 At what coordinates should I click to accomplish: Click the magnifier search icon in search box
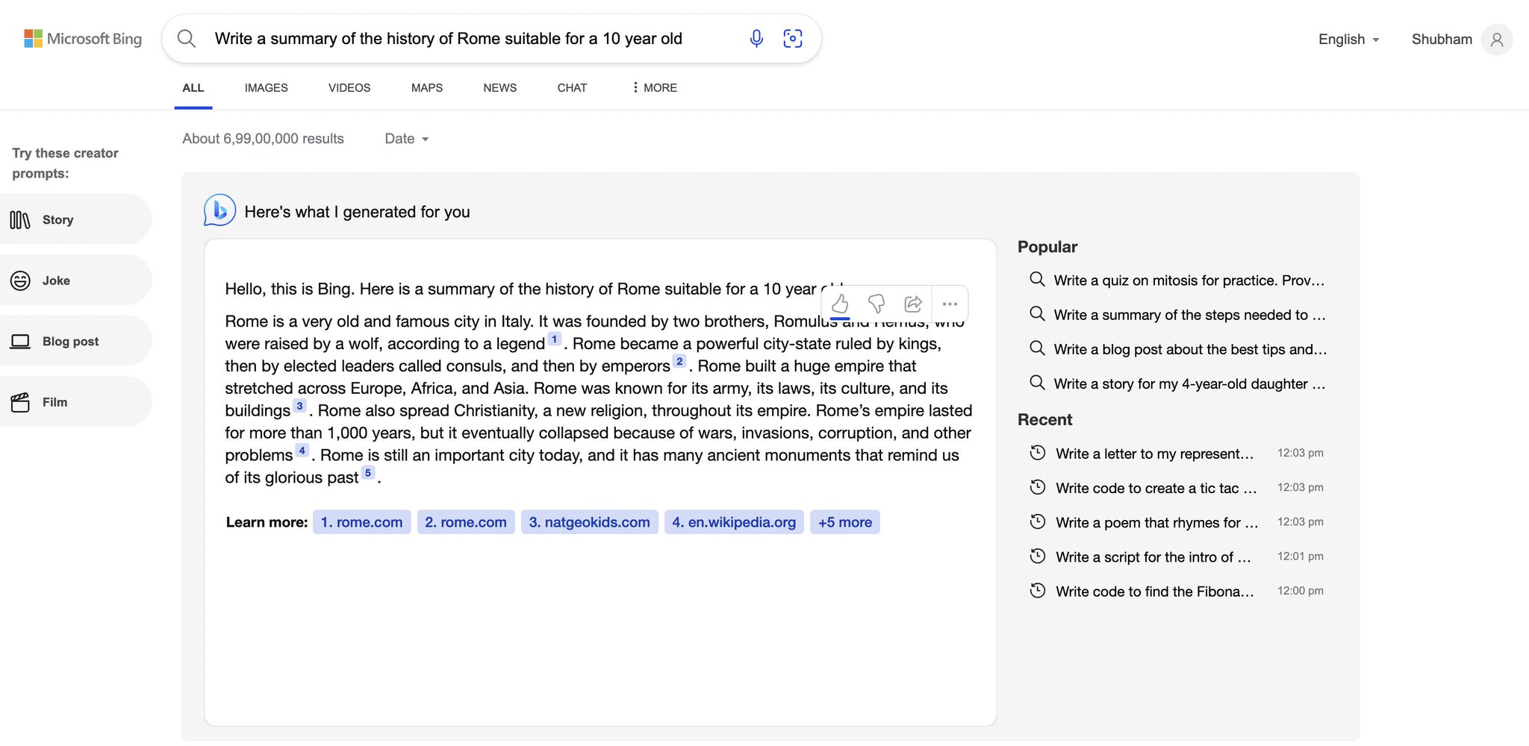[187, 39]
